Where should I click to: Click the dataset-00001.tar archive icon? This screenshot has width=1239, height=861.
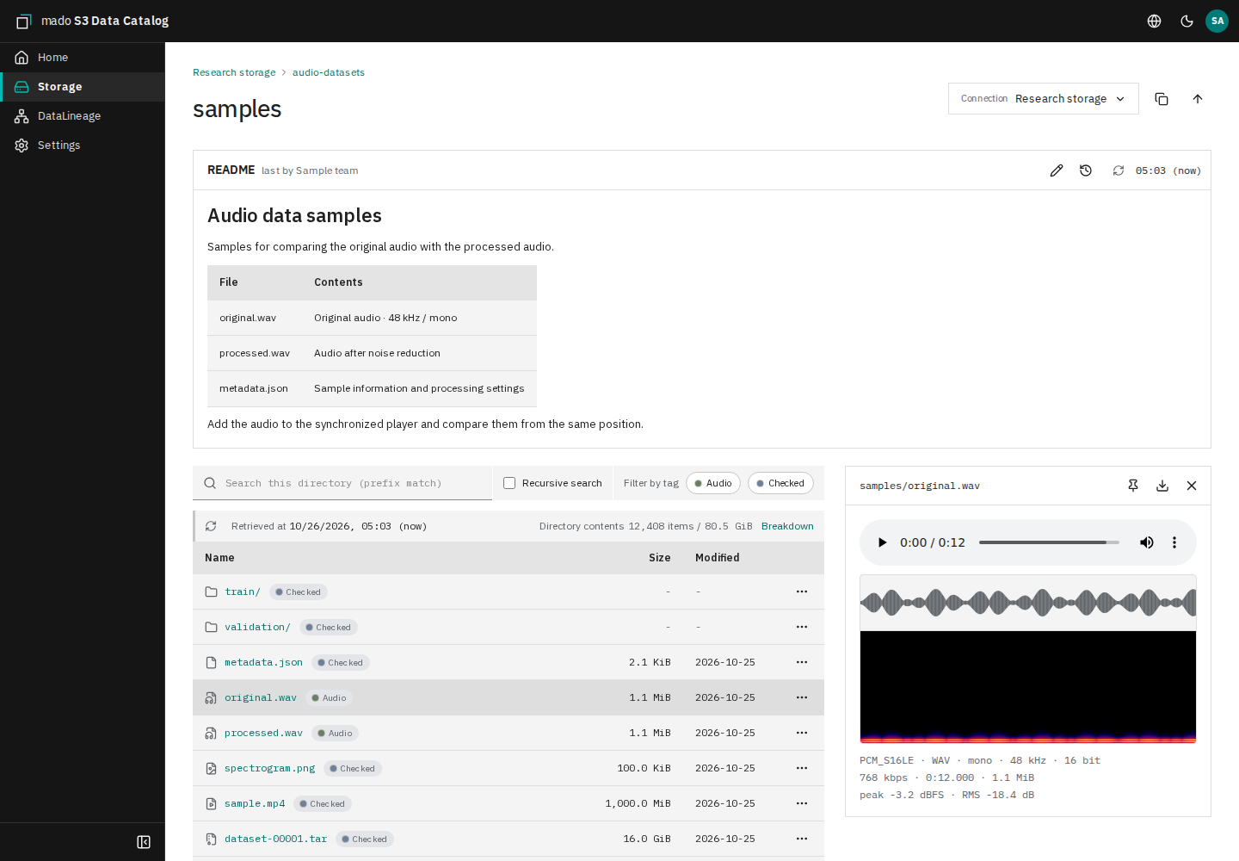[x=211, y=839]
